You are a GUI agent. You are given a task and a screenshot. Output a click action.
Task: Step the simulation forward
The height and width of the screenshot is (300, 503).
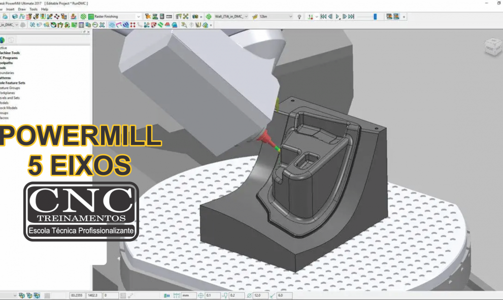[345, 16]
